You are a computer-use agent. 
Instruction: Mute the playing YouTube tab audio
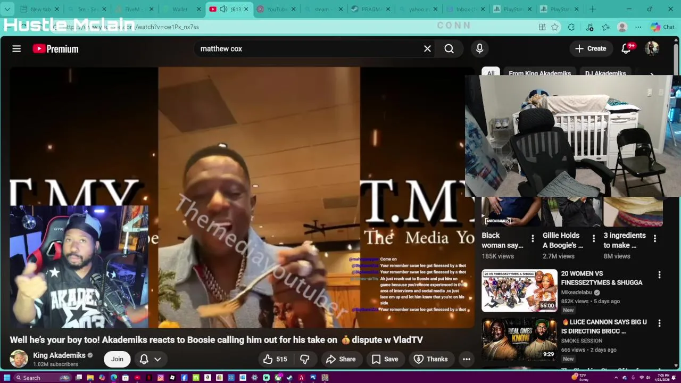tap(223, 9)
